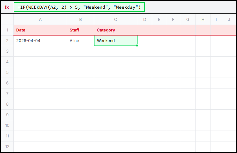
Task: Click the fx function icon
Action: click(7, 7)
